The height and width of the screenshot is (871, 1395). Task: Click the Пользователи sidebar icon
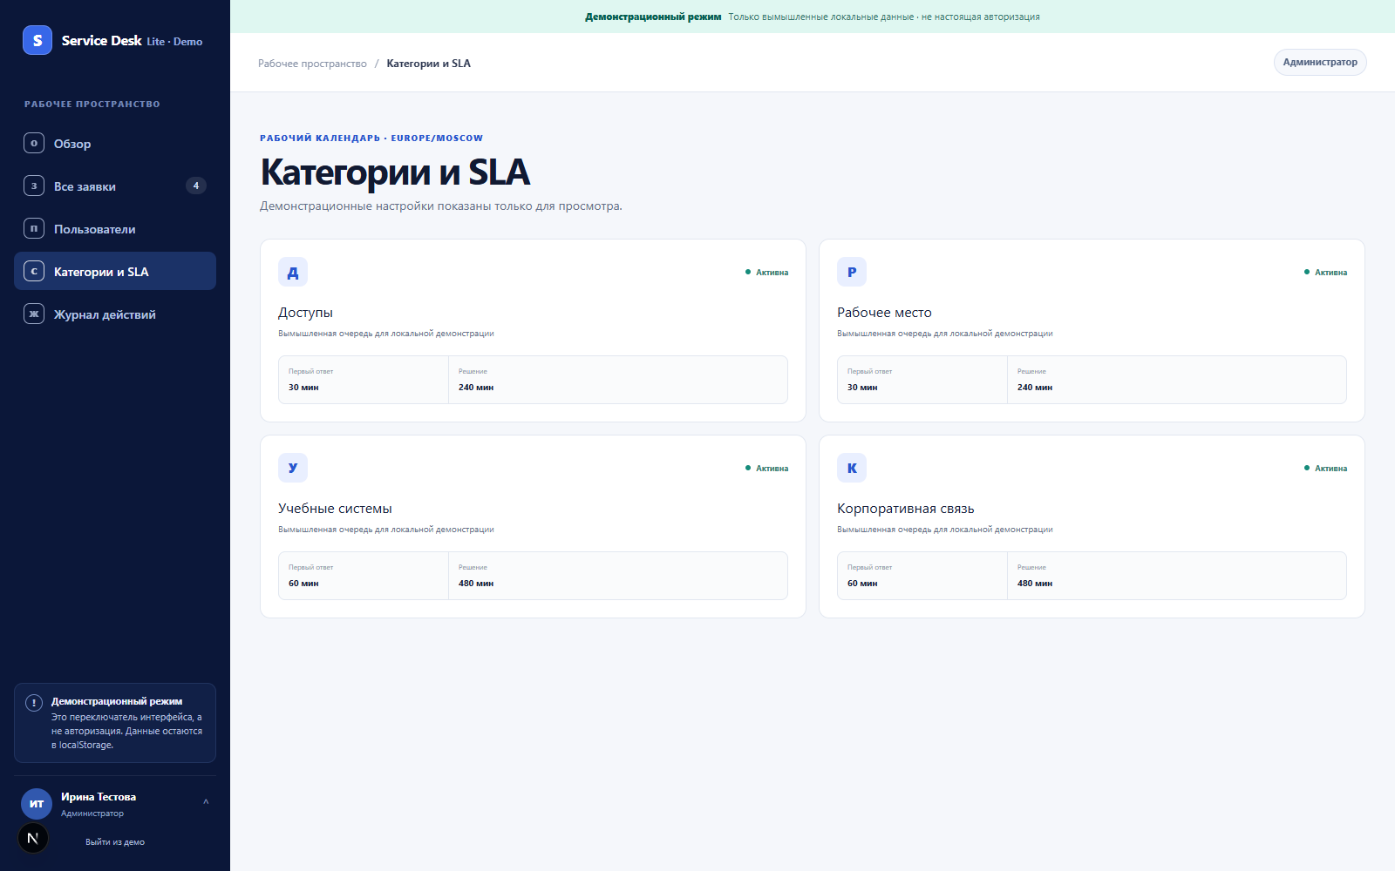[x=34, y=228]
